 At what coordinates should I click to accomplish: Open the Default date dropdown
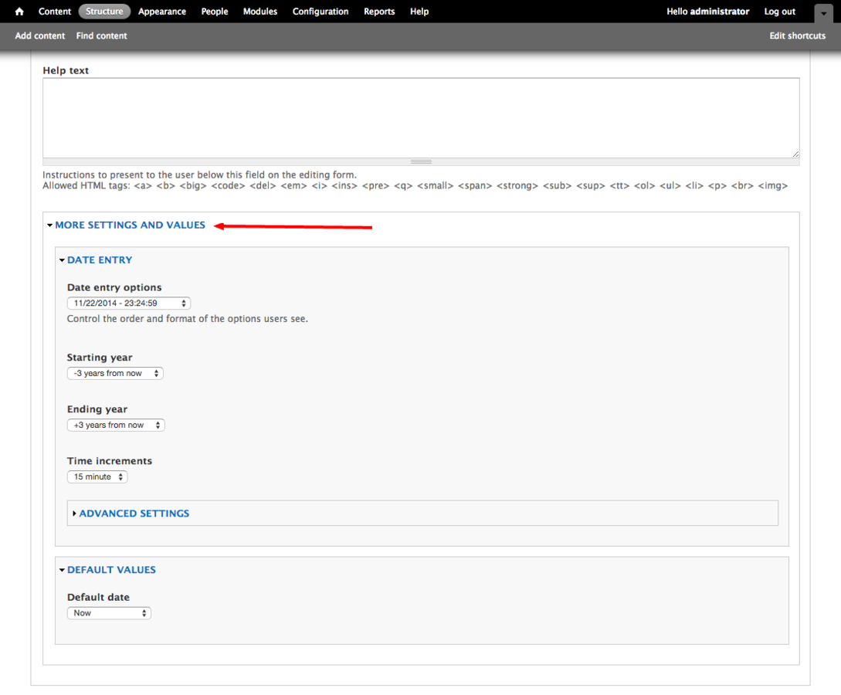coord(109,613)
